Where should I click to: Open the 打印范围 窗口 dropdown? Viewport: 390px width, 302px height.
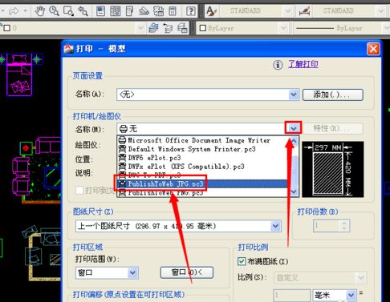point(132,273)
